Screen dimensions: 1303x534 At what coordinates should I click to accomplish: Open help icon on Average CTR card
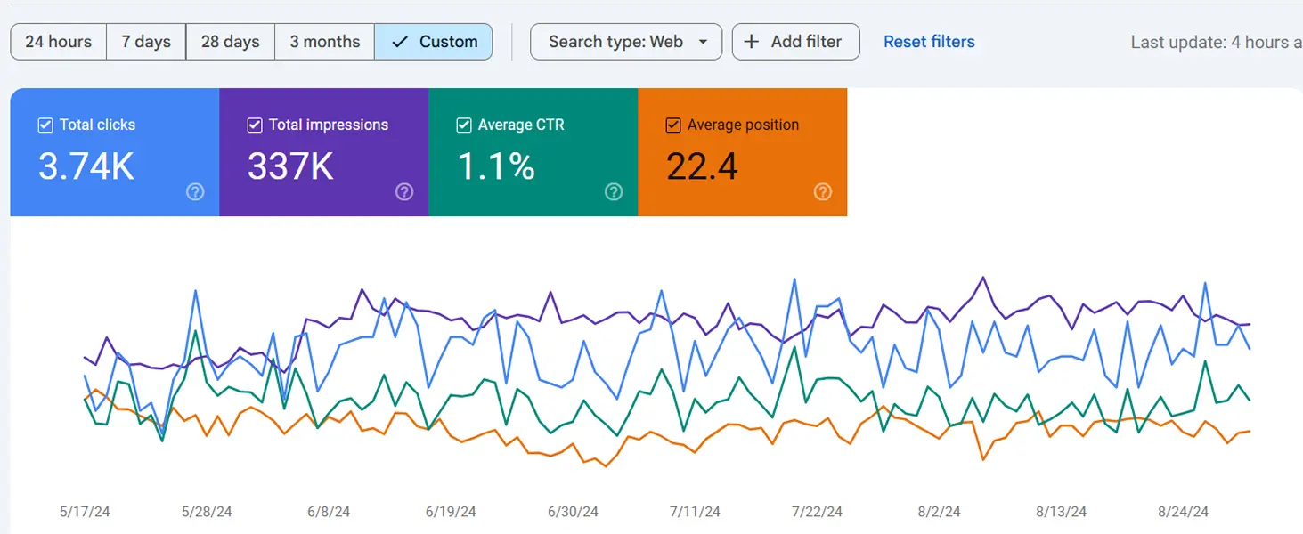(614, 192)
